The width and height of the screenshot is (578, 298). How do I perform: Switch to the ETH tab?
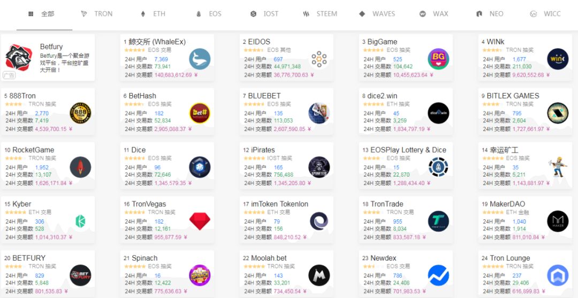(x=153, y=14)
